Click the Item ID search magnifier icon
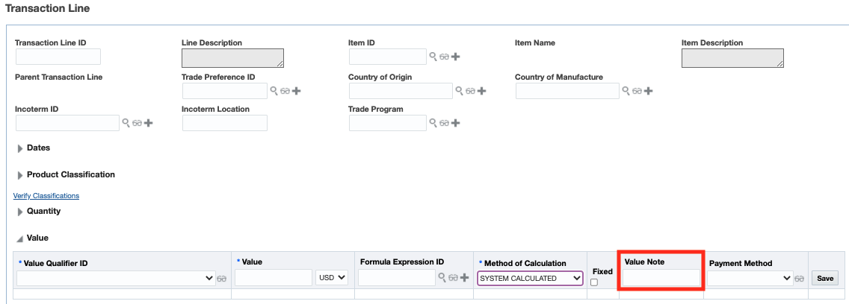 point(433,57)
